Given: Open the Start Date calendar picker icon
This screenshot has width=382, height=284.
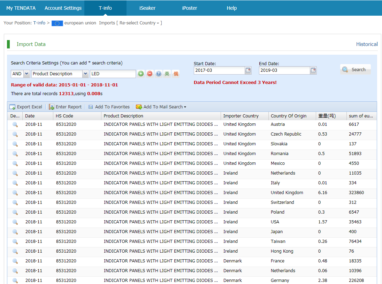Looking at the screenshot, I should click(248, 70).
